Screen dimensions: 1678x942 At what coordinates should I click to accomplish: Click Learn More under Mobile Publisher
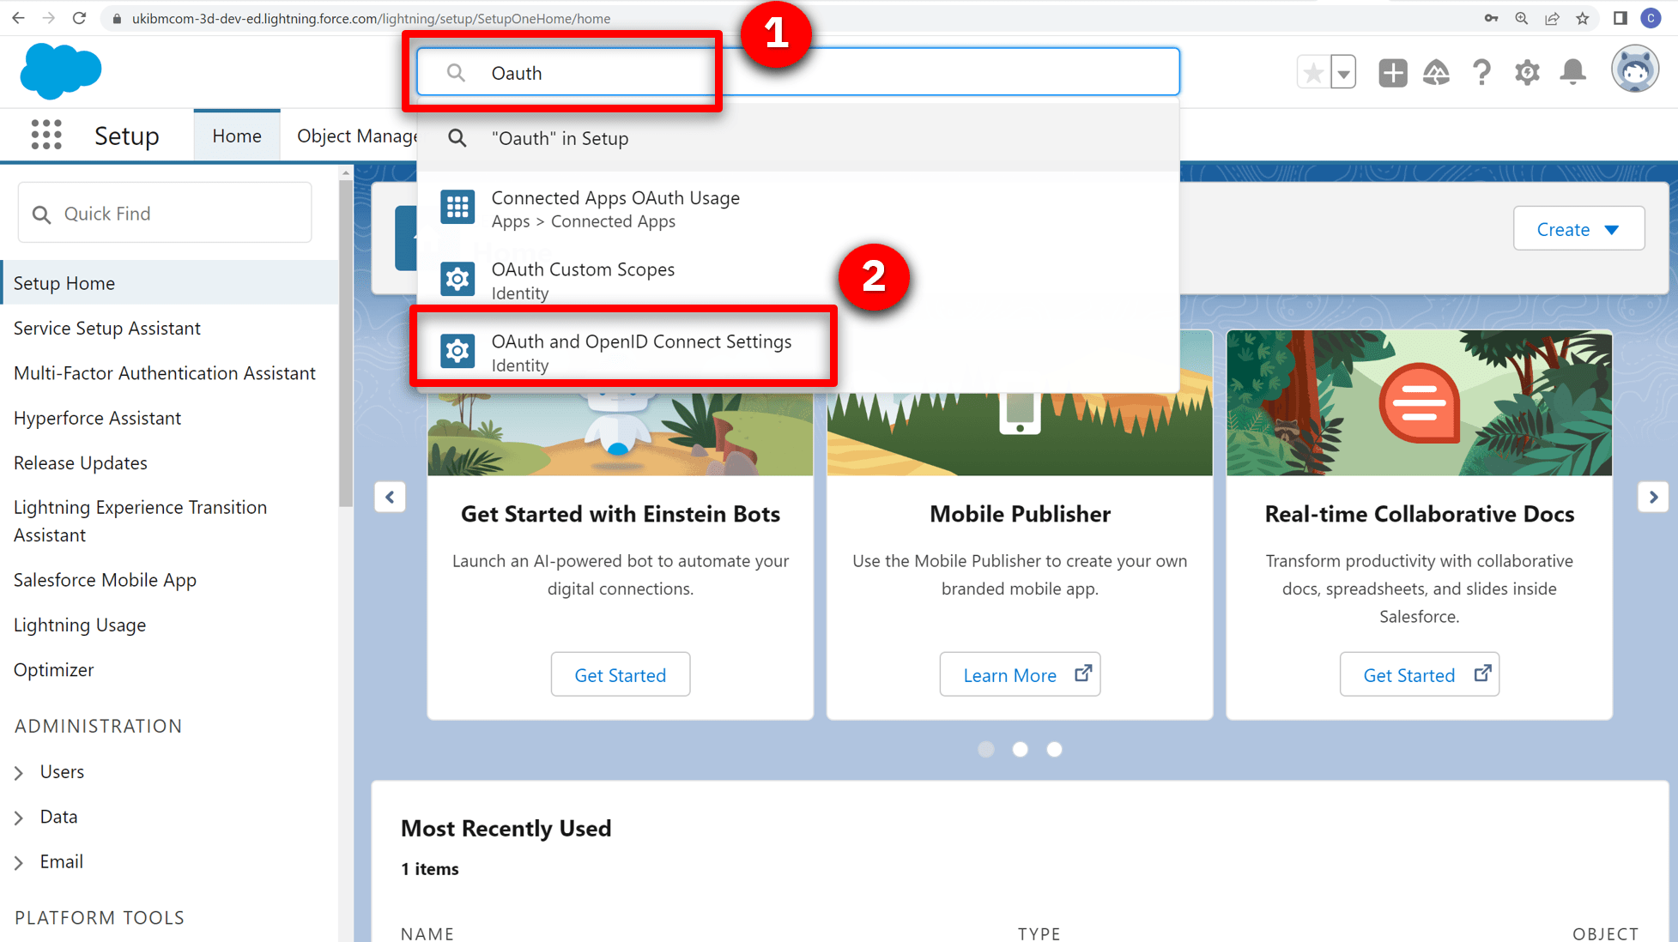(x=1019, y=675)
